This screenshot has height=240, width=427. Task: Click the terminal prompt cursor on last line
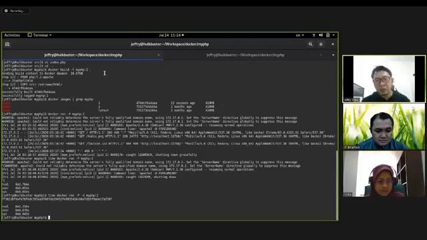pyautogui.click(x=49, y=217)
